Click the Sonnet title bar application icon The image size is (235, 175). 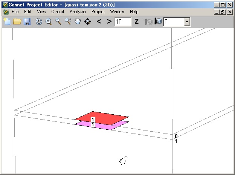[x=5, y=5]
